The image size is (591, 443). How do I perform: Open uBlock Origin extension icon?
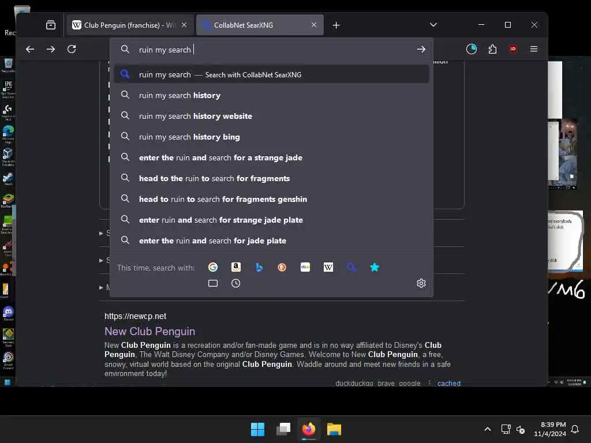513,50
